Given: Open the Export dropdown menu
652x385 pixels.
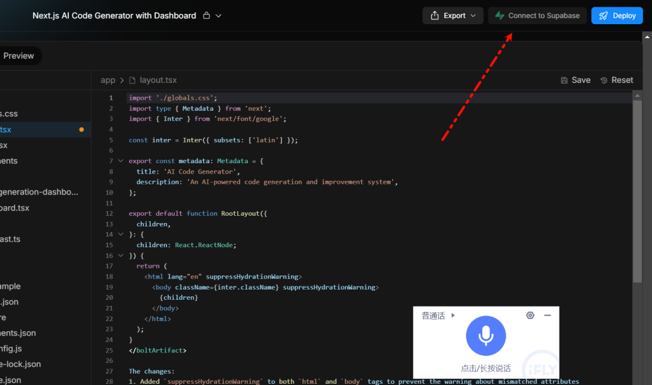Looking at the screenshot, I should click(453, 16).
